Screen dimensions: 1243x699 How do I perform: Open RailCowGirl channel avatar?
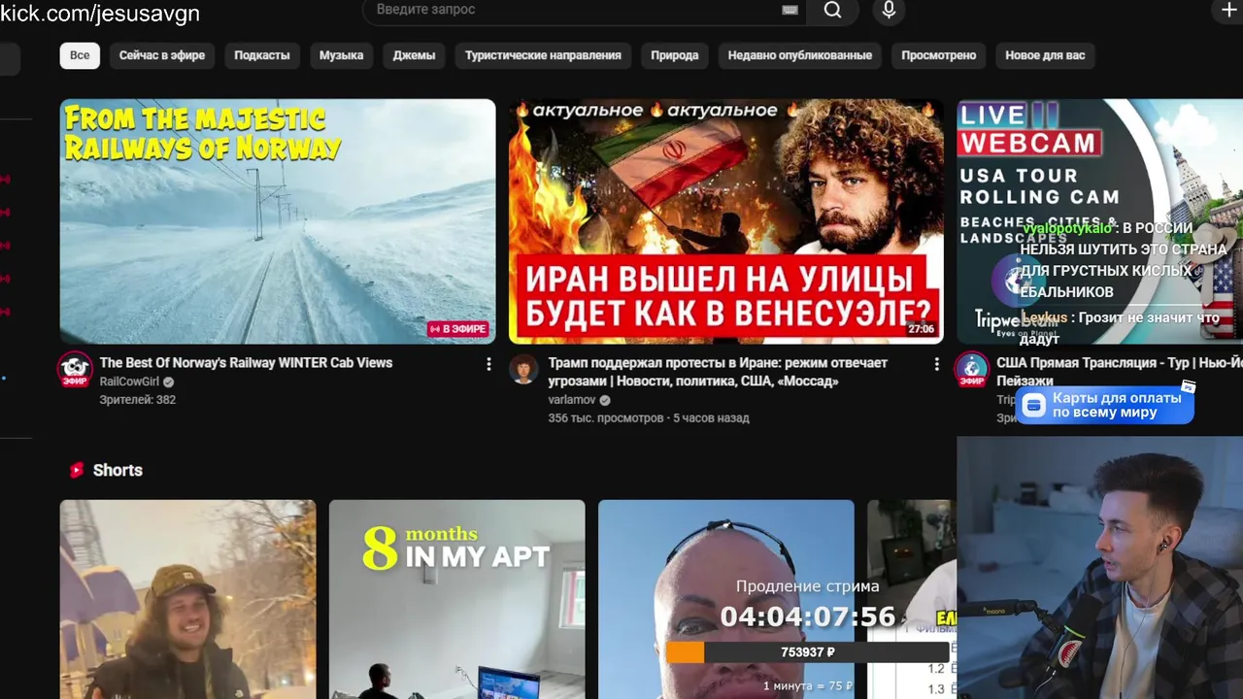pyautogui.click(x=75, y=370)
